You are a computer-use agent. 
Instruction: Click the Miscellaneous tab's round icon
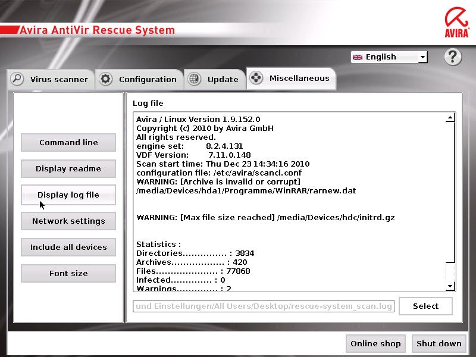coord(256,78)
